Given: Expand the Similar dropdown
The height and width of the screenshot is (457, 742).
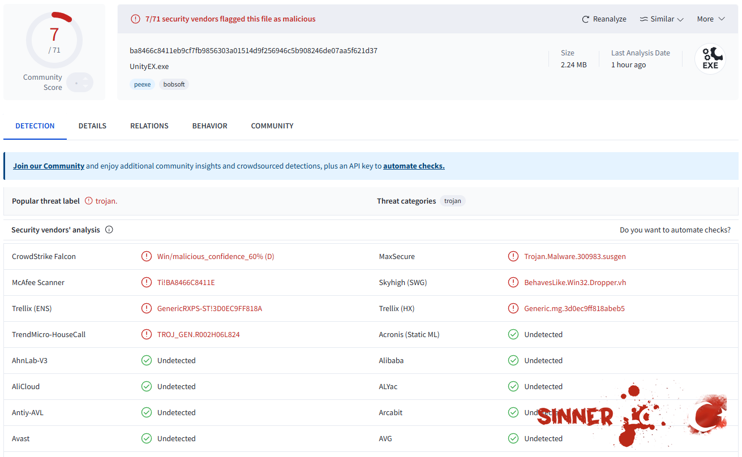Looking at the screenshot, I should (x=662, y=19).
